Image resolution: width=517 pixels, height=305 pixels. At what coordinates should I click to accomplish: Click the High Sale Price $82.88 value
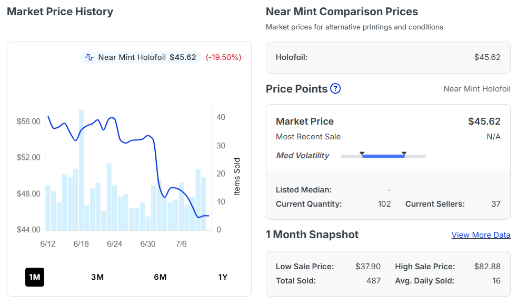488,267
